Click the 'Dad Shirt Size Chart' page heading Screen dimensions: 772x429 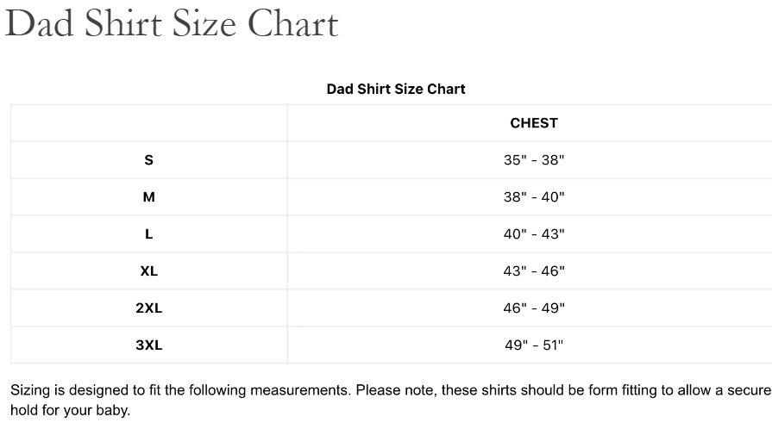click(x=172, y=23)
